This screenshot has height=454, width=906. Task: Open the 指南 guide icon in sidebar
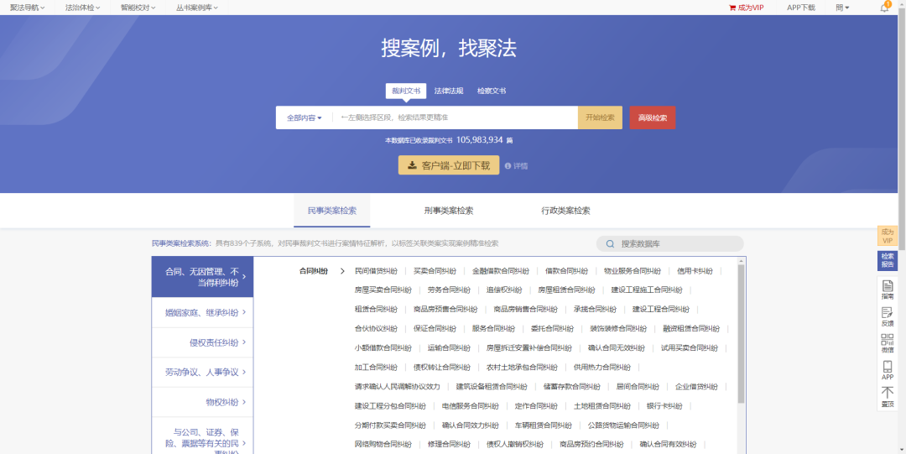[888, 290]
